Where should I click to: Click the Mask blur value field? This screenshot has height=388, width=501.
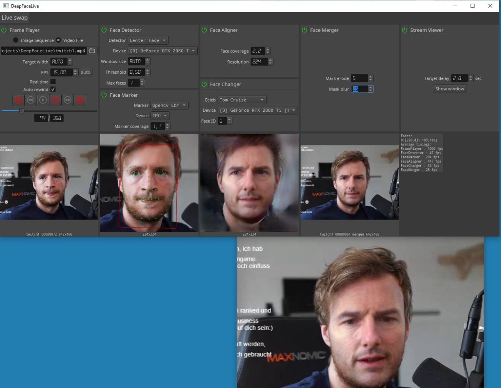coord(359,89)
